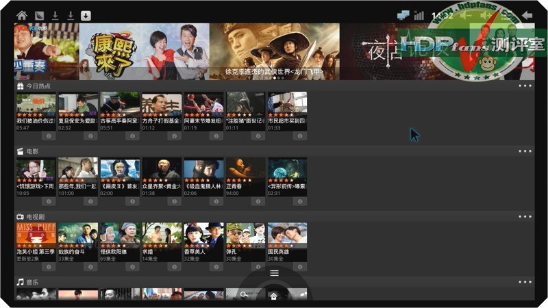Select the 香草美人 title text
The height and width of the screenshot is (308, 548).
tap(195, 251)
